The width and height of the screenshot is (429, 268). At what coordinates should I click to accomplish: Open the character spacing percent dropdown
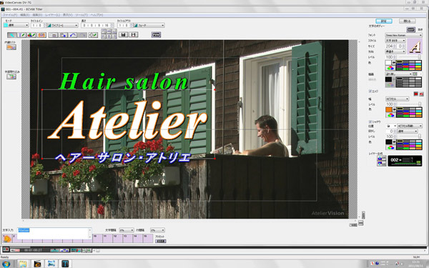coord(127,230)
